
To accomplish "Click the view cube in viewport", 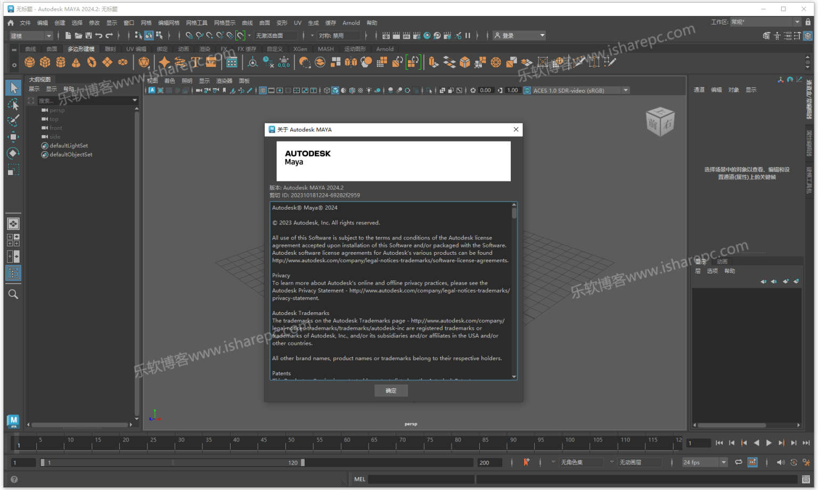I will pos(660,121).
